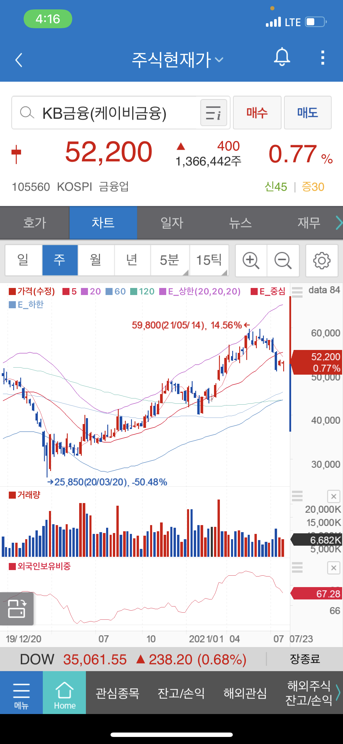The image size is (343, 744).
Task: Open the three-dot more options menu
Action: [x=322, y=58]
